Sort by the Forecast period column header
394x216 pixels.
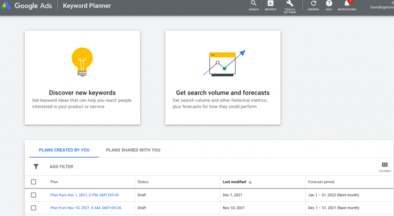coord(321,182)
